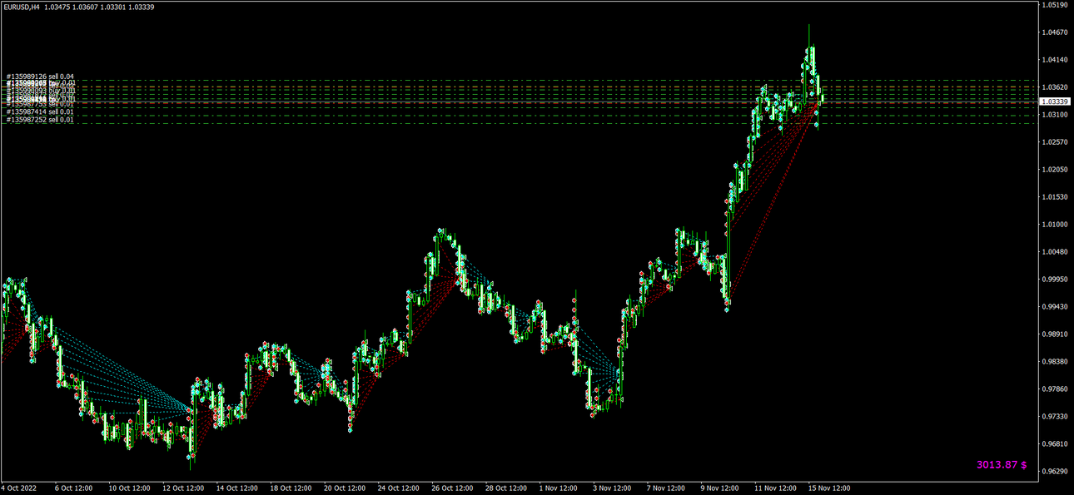
Task: Click the 3 Nov 12:00 time label
Action: 614,488
